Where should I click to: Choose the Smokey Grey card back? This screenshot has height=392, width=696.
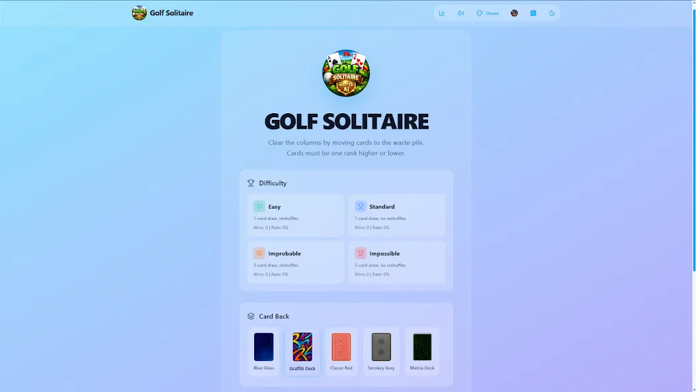point(381,351)
